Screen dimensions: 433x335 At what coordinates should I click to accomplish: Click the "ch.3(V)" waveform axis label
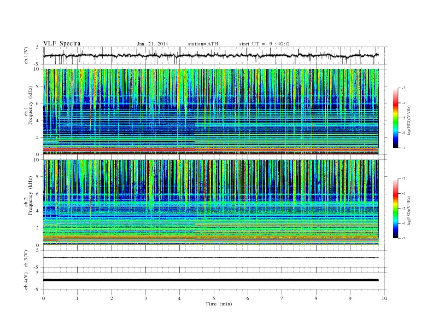pyautogui.click(x=26, y=259)
